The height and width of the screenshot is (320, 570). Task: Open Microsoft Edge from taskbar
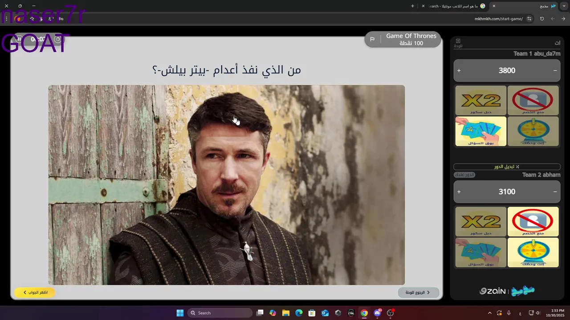coord(299,313)
